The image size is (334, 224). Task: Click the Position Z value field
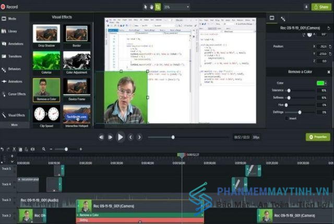tap(323, 61)
